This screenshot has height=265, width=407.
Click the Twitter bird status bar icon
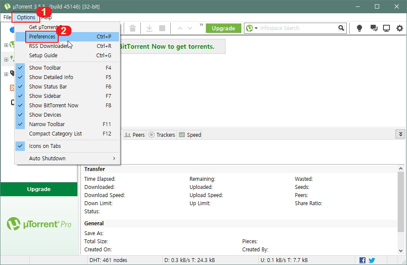[x=372, y=260]
